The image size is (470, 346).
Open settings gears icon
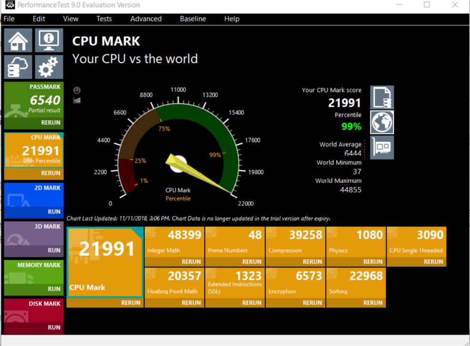[49, 67]
